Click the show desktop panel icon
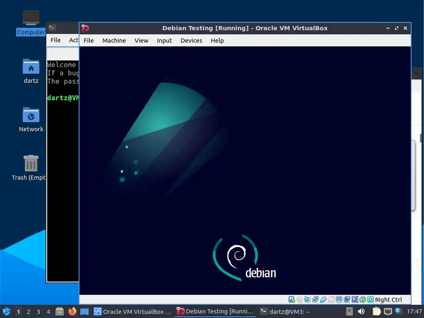Image resolution: width=424 pixels, height=318 pixels. (84, 312)
